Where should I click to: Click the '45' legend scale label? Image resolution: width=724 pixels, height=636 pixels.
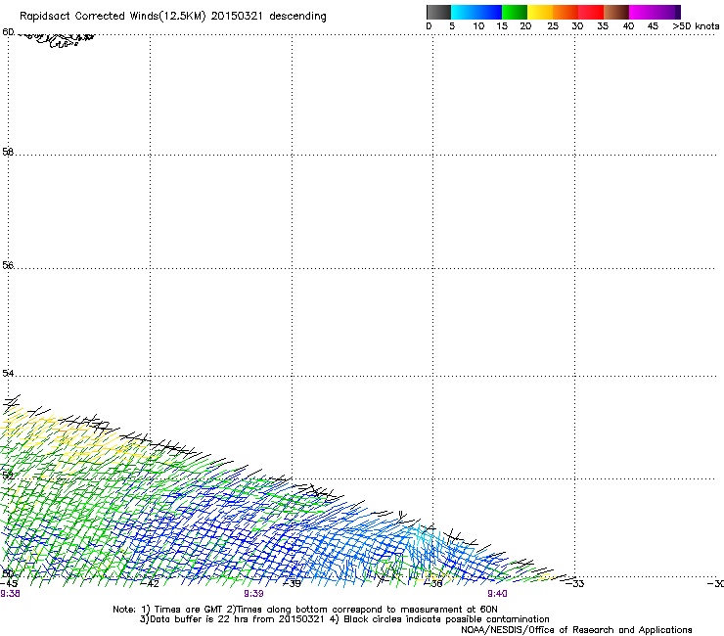(x=653, y=26)
